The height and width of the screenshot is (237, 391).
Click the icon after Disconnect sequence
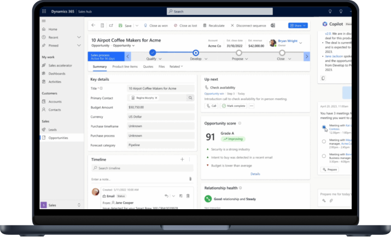273,25
